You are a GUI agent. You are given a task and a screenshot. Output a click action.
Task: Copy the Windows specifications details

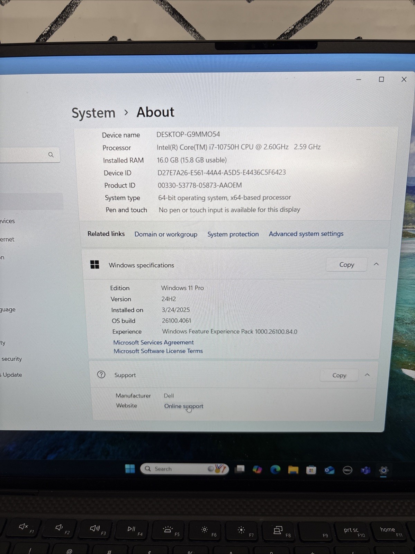(x=346, y=264)
